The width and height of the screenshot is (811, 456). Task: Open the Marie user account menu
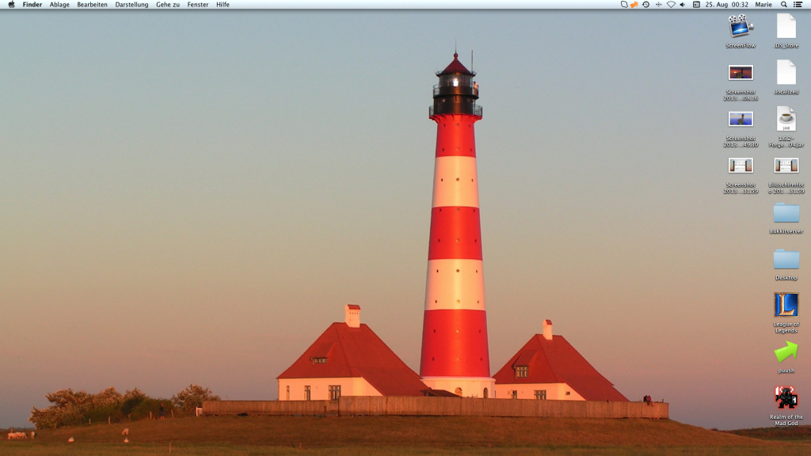tap(763, 5)
